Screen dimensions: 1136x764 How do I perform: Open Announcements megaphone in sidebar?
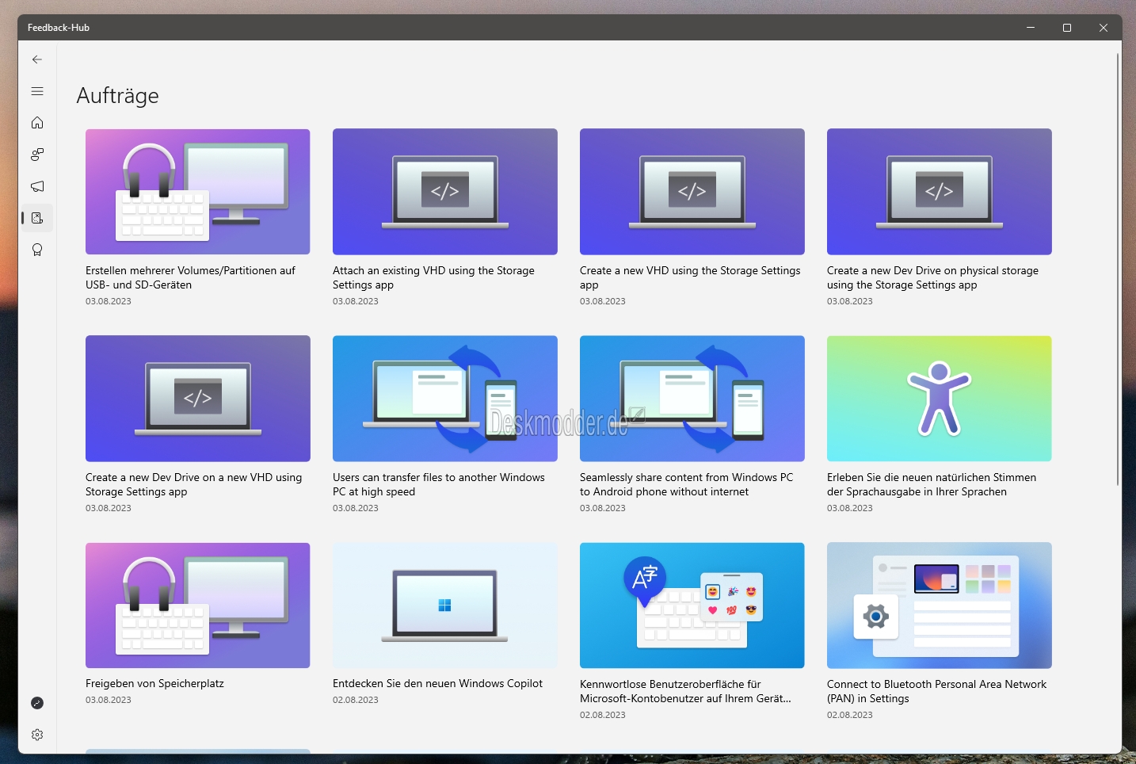tap(37, 186)
